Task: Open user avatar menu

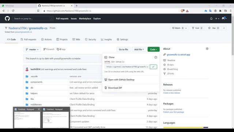Action: (224, 19)
